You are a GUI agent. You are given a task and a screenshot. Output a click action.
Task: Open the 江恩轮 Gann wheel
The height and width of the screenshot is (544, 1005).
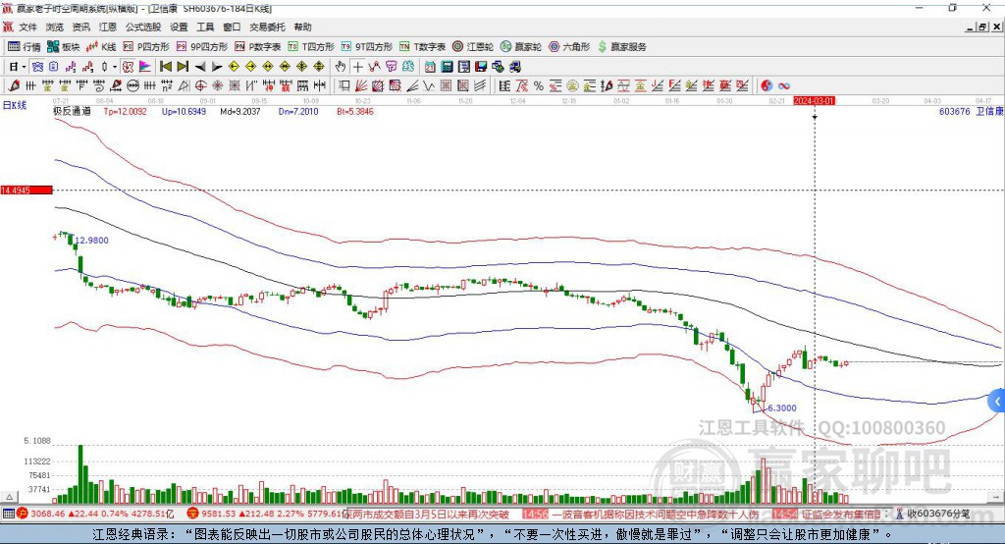coord(472,47)
